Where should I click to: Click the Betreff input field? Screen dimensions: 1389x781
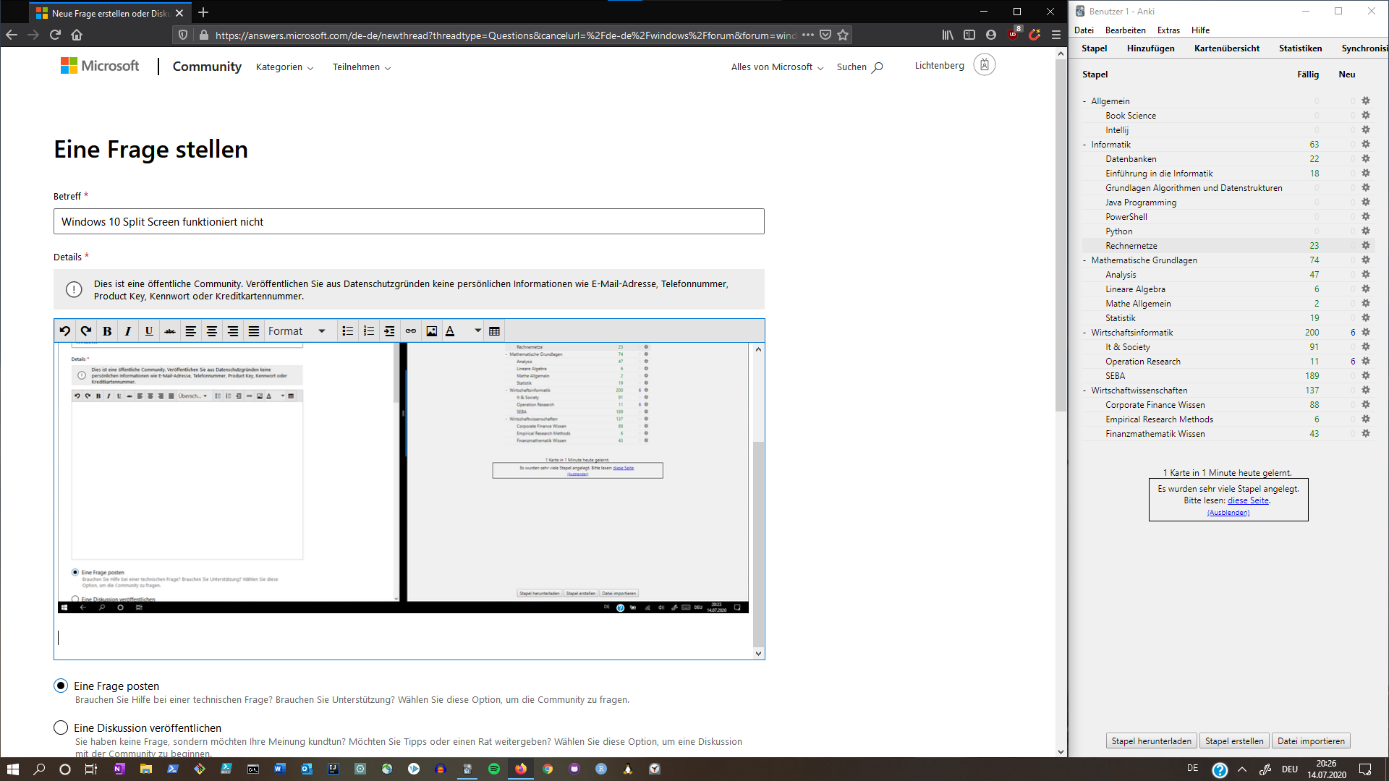pos(409,221)
